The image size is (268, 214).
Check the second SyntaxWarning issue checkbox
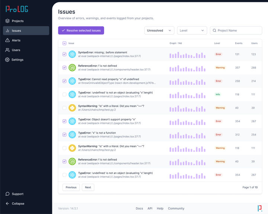pos(64,148)
